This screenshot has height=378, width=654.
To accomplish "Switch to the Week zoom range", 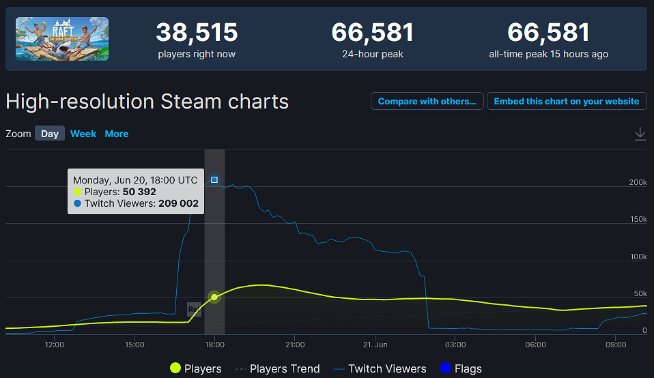I will (x=83, y=134).
